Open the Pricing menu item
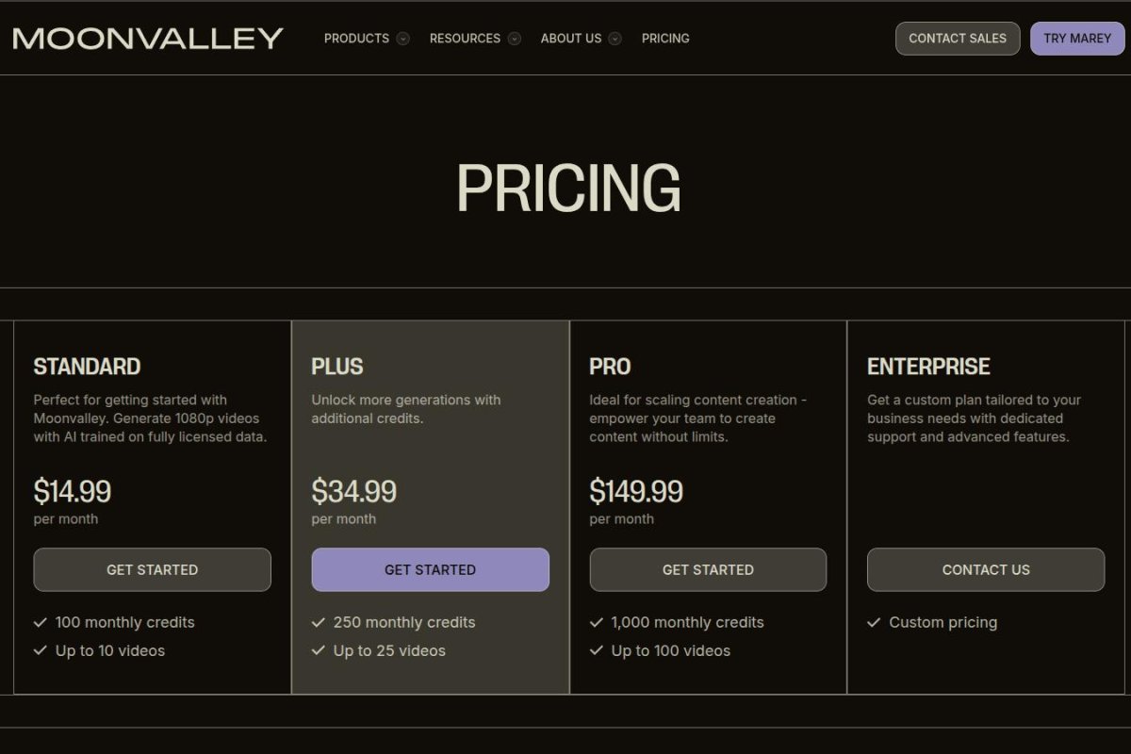Image resolution: width=1131 pixels, height=754 pixels. point(665,39)
